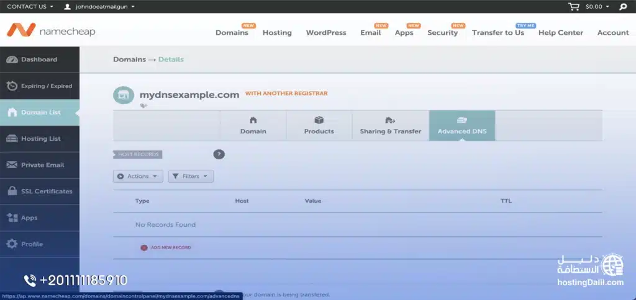Click the Details breadcrumb
The width and height of the screenshot is (636, 300).
click(x=171, y=60)
